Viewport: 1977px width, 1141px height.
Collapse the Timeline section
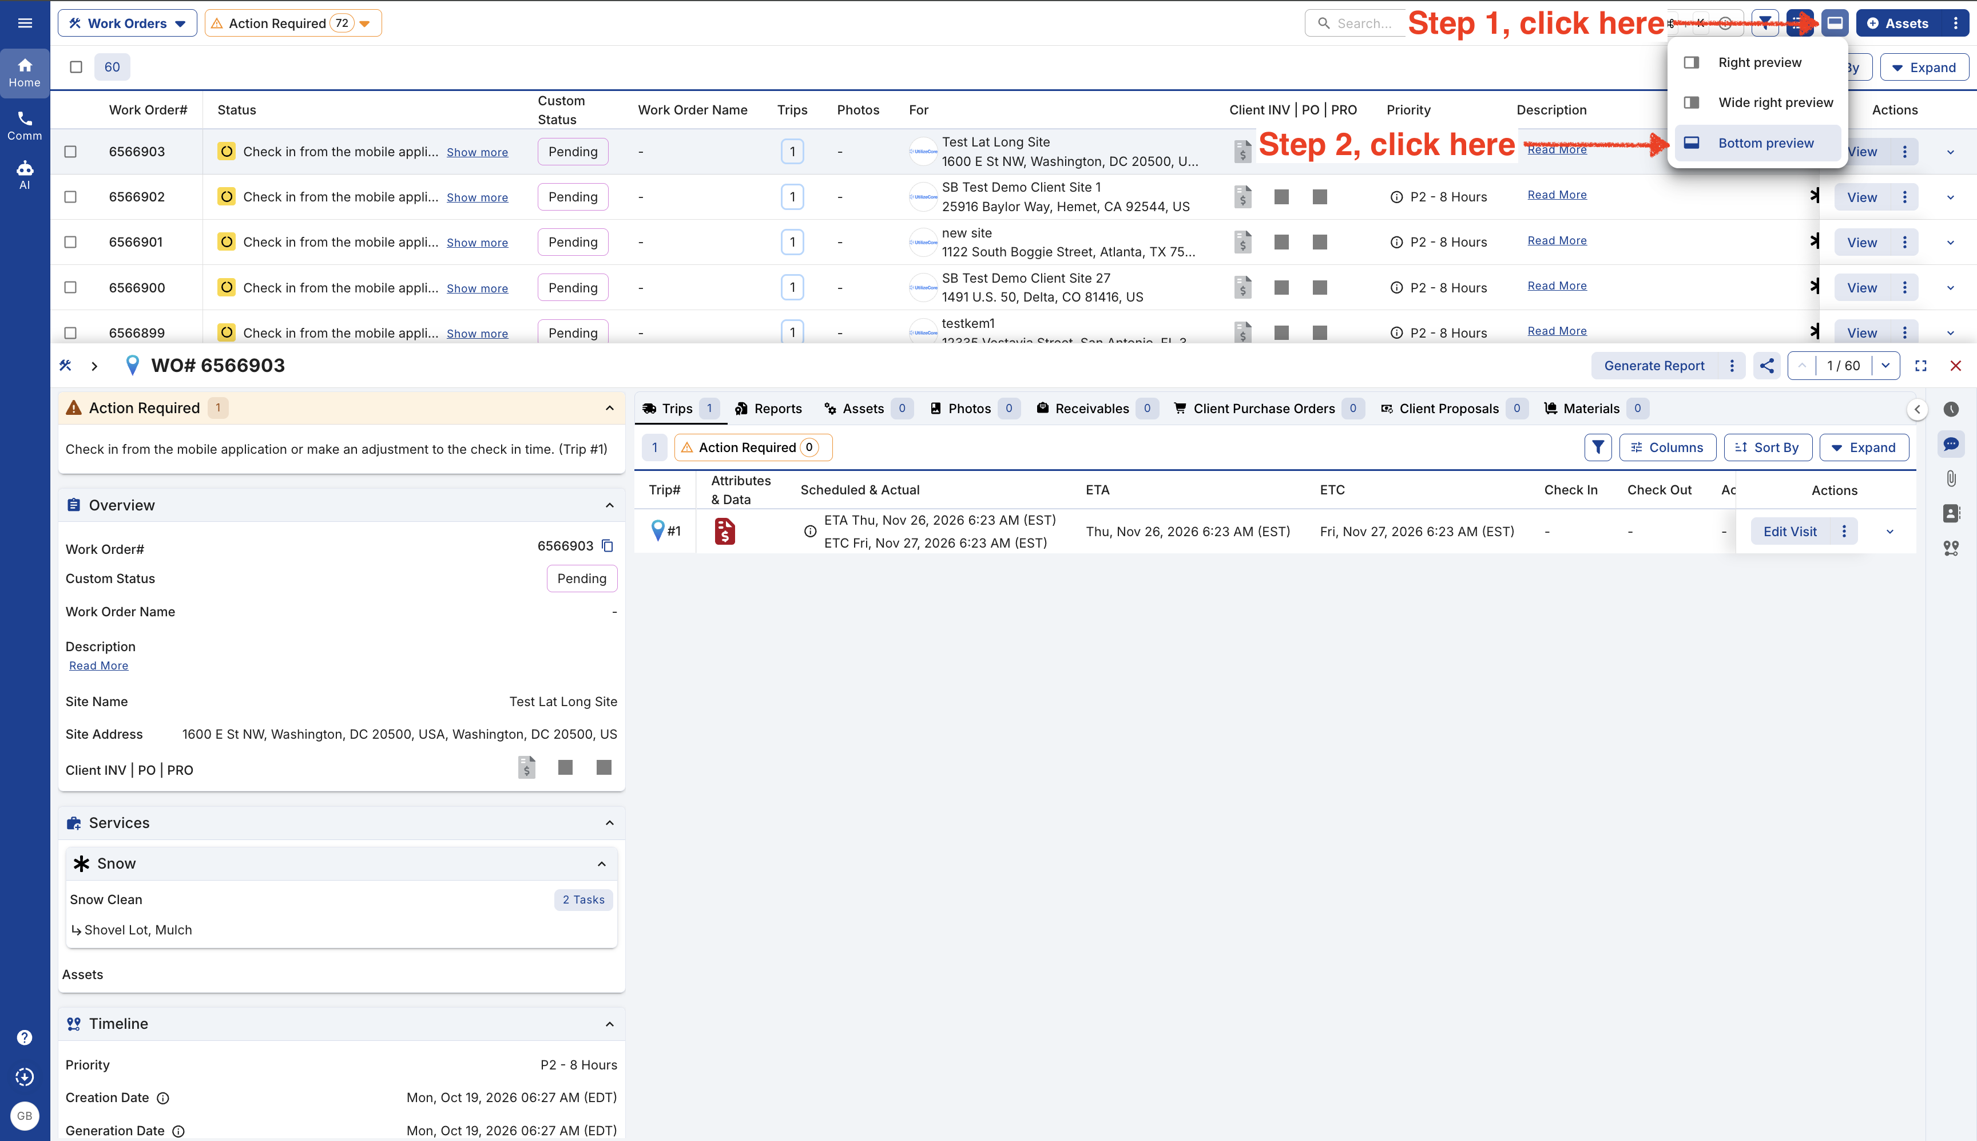(x=609, y=1024)
